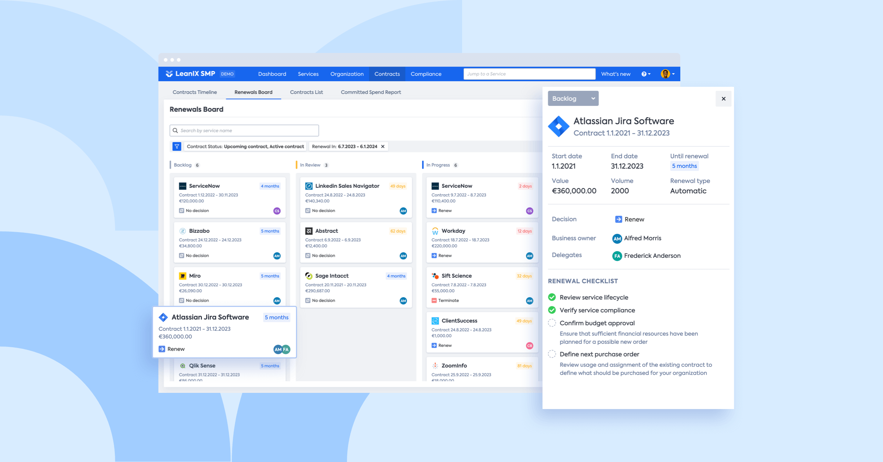Image resolution: width=883 pixels, height=462 pixels.
Task: Remove the Renewal In filter
Action: pos(383,146)
